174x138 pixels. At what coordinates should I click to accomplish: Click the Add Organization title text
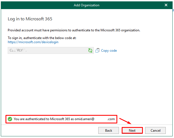click(86, 5)
